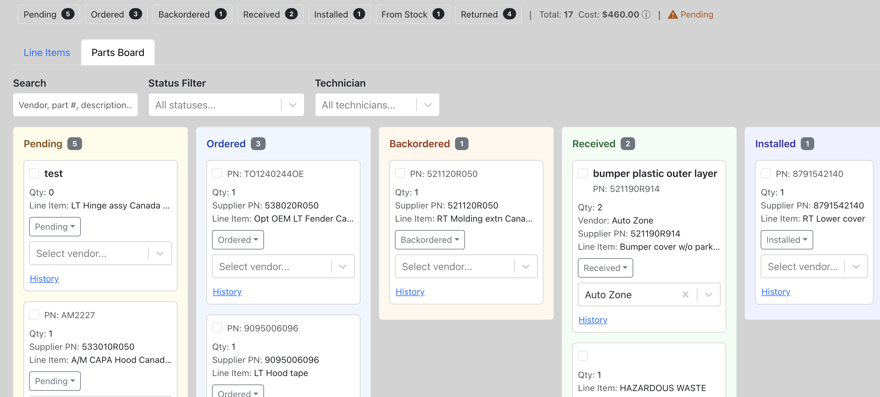Click the Installed column header
Screen dimensions: 880x397
(775, 143)
